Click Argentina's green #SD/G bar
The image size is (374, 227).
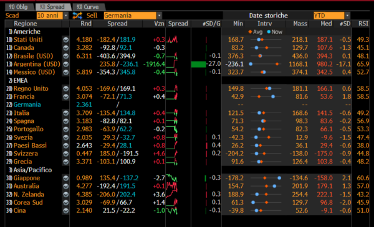click(198, 64)
